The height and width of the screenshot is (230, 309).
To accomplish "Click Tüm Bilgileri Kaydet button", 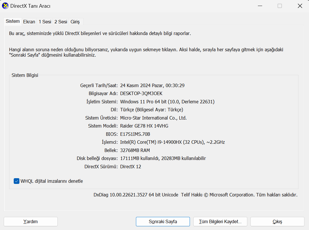I will tap(220, 221).
